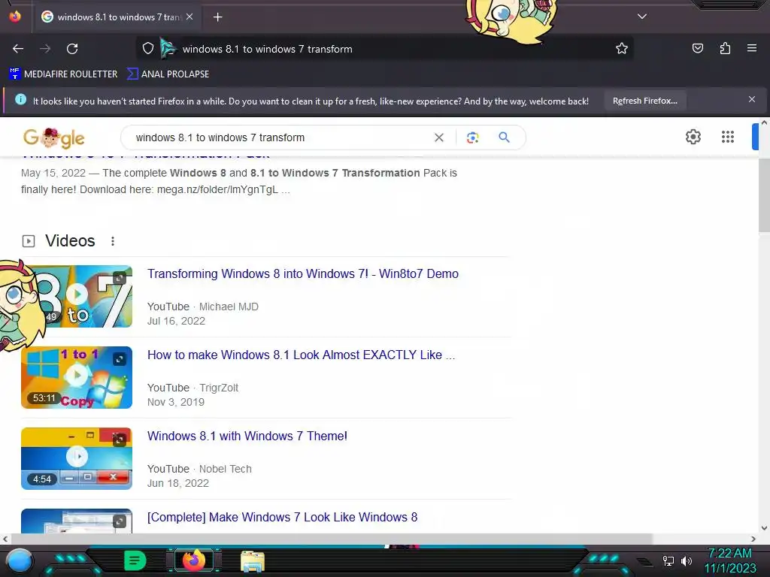Open the green notes app in taskbar
This screenshot has height=577, width=770.
click(135, 560)
